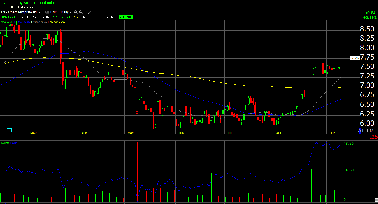Viewport: 378px width, 204px height.
Task: Toggle the last L scale mode letter
Action: click(x=376, y=131)
